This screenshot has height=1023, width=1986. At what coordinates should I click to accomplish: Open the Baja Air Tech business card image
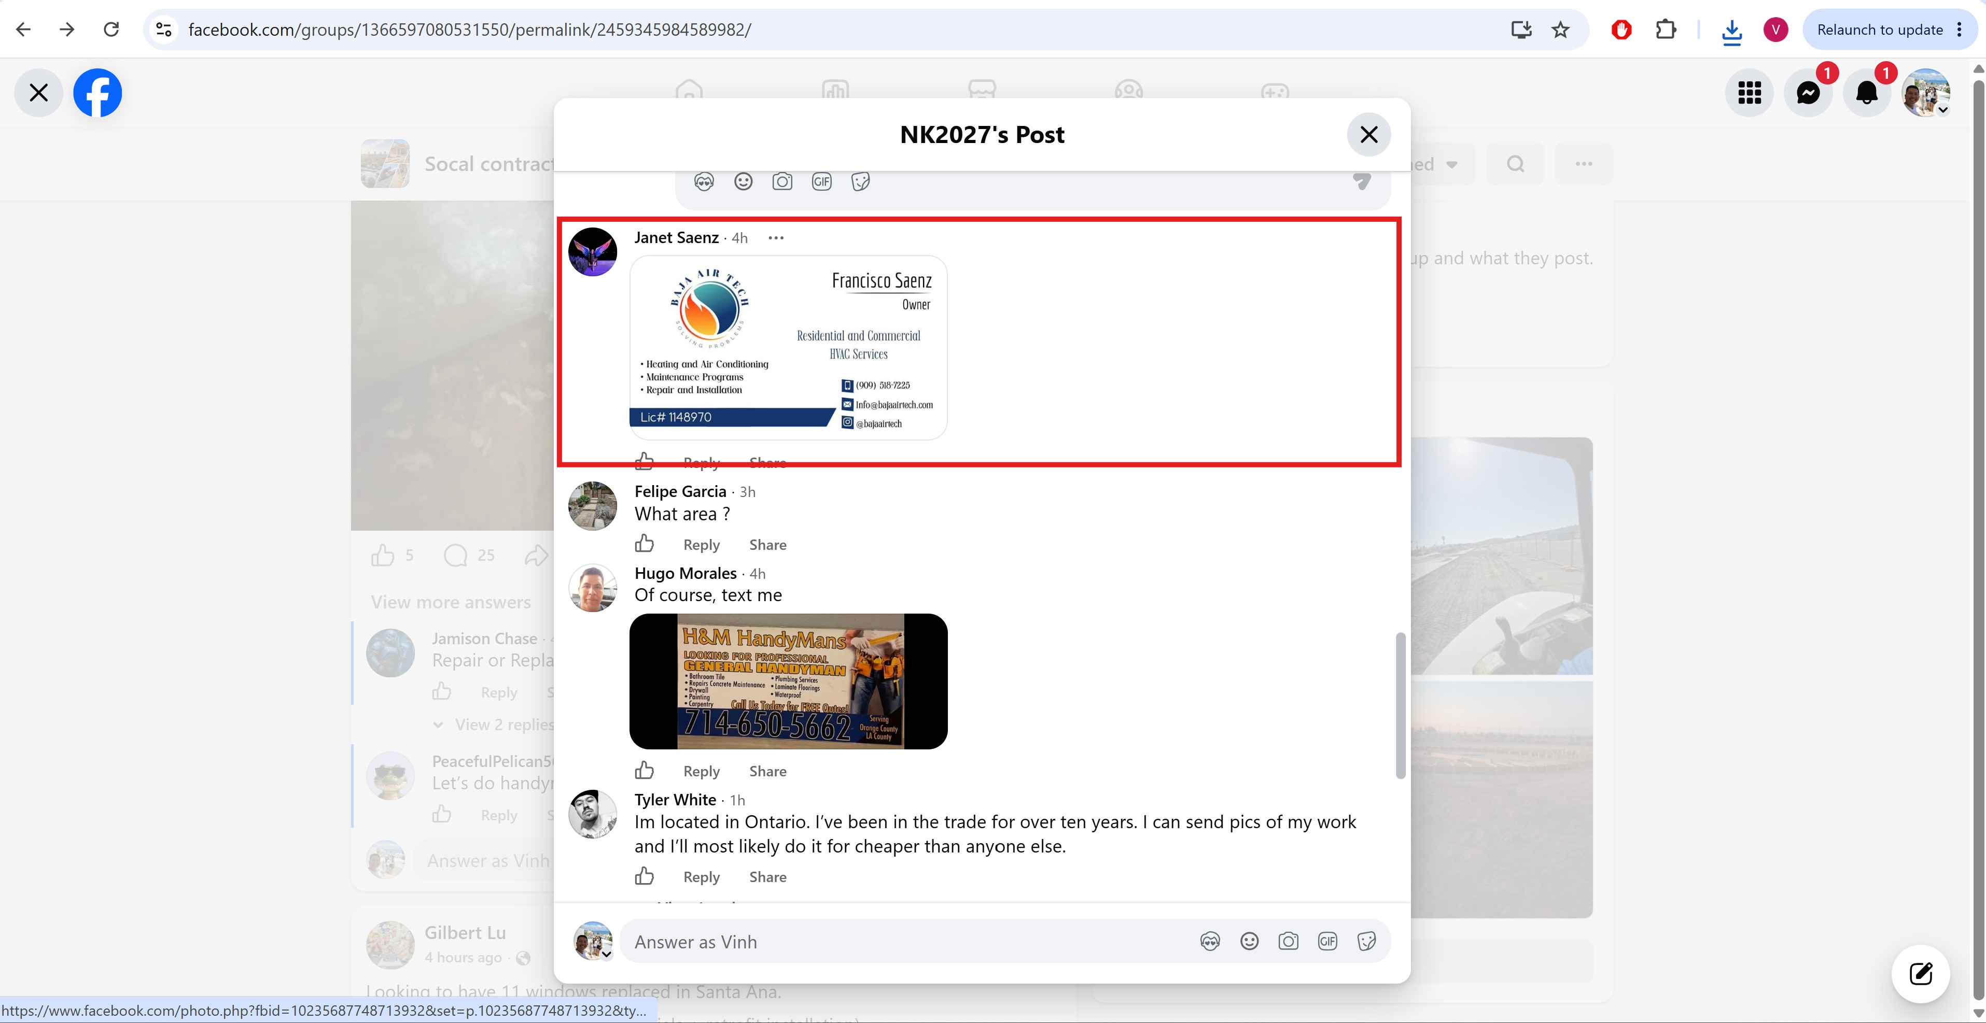(x=788, y=347)
